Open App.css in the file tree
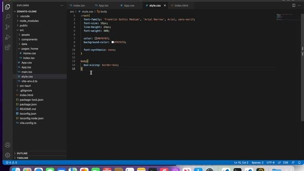 point(27,63)
